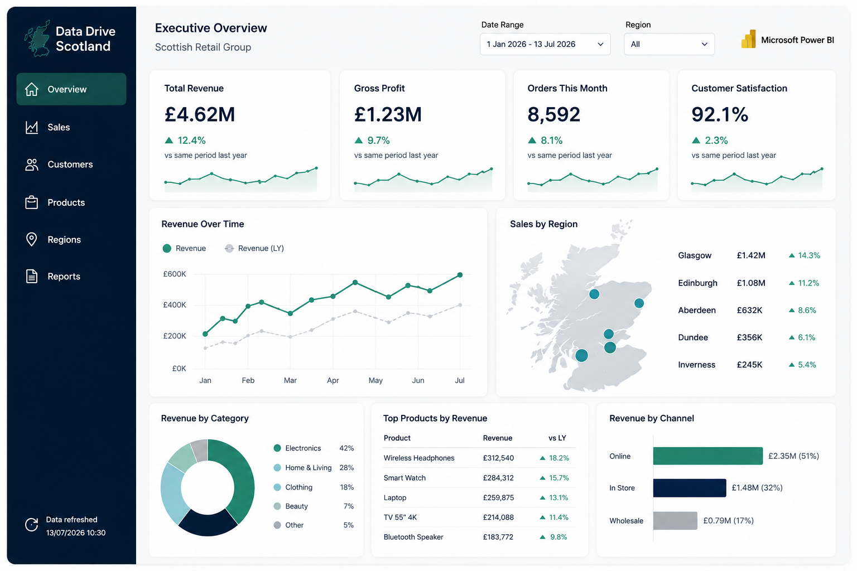Click the Scotland map logo icon

[x=37, y=38]
